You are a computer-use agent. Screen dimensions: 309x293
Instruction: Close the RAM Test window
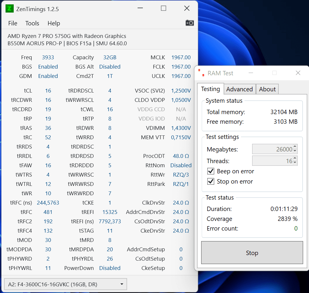(x=298, y=73)
